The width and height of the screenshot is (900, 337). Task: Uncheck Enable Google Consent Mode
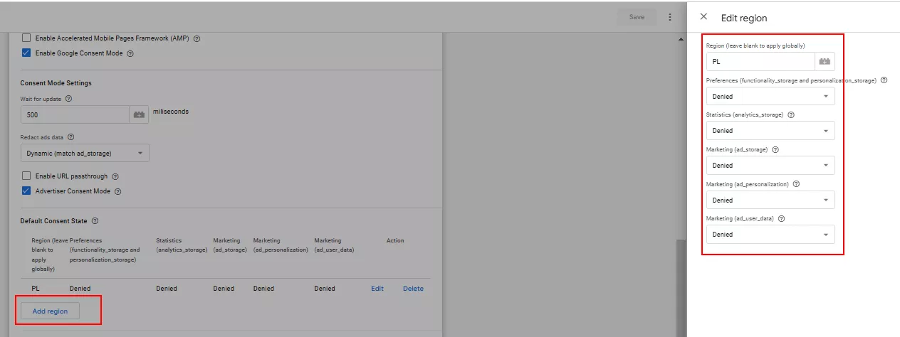(x=26, y=53)
